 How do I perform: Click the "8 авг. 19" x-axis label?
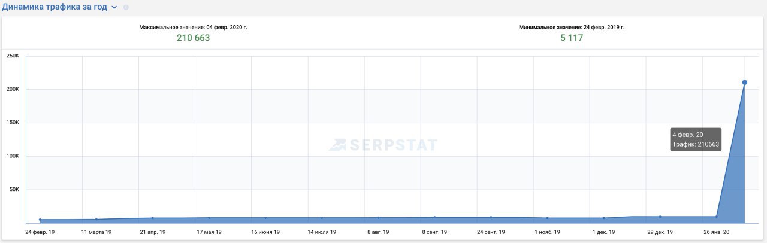pyautogui.click(x=378, y=232)
